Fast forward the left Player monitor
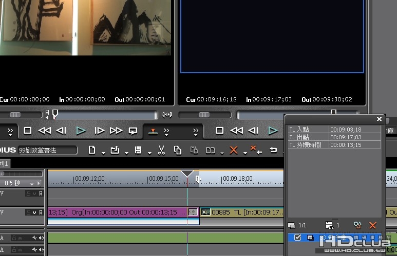The height and width of the screenshot is (256, 397). coord(116,131)
